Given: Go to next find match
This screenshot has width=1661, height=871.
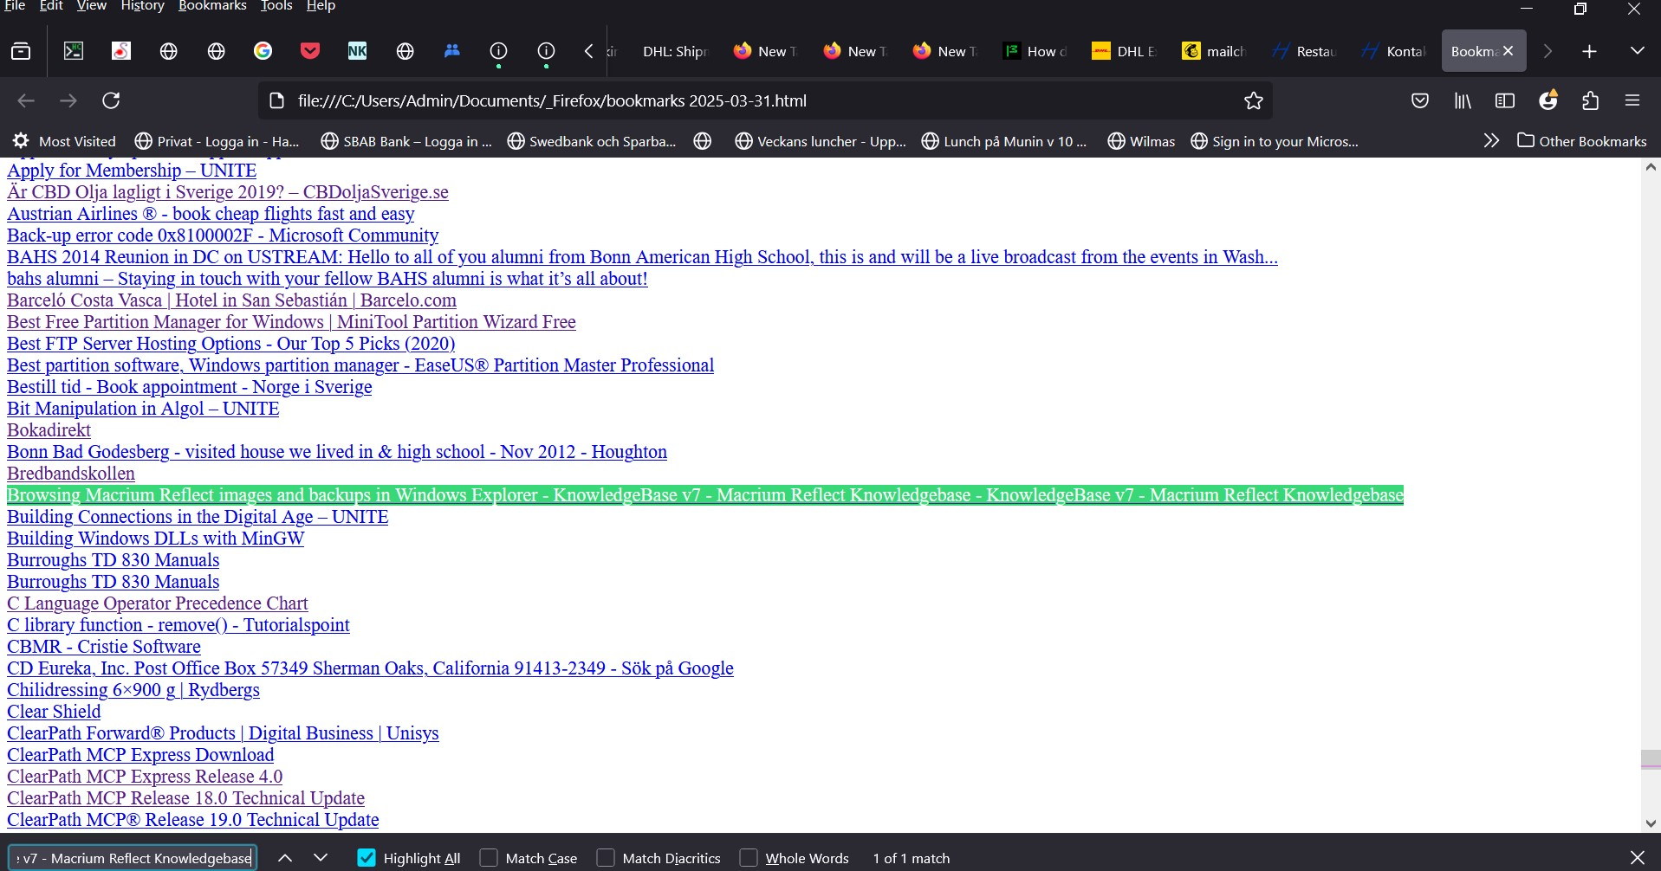Looking at the screenshot, I should (x=321, y=858).
